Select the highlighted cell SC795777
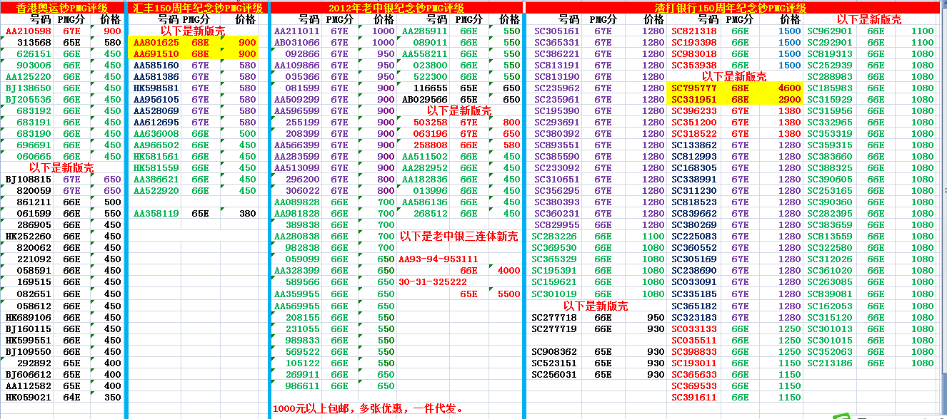 click(x=694, y=88)
